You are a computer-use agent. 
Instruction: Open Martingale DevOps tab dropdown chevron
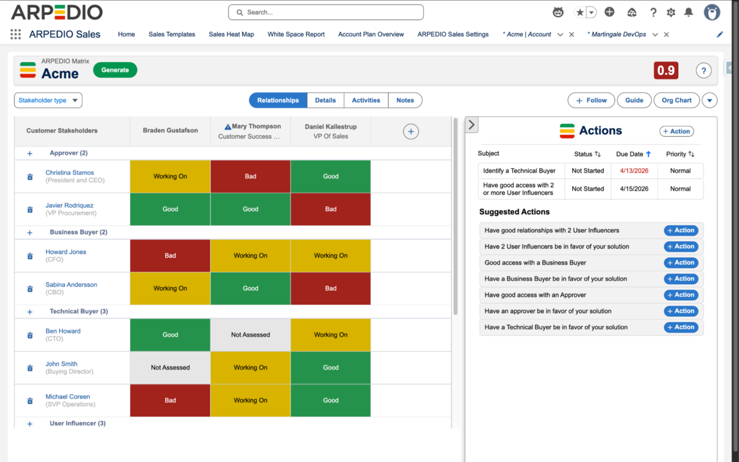click(655, 34)
